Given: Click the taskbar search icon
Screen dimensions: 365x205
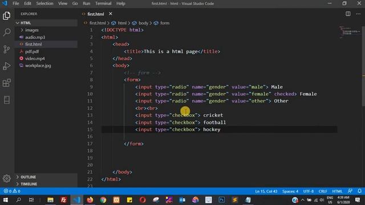Looking at the screenshot, I should click(18, 200).
